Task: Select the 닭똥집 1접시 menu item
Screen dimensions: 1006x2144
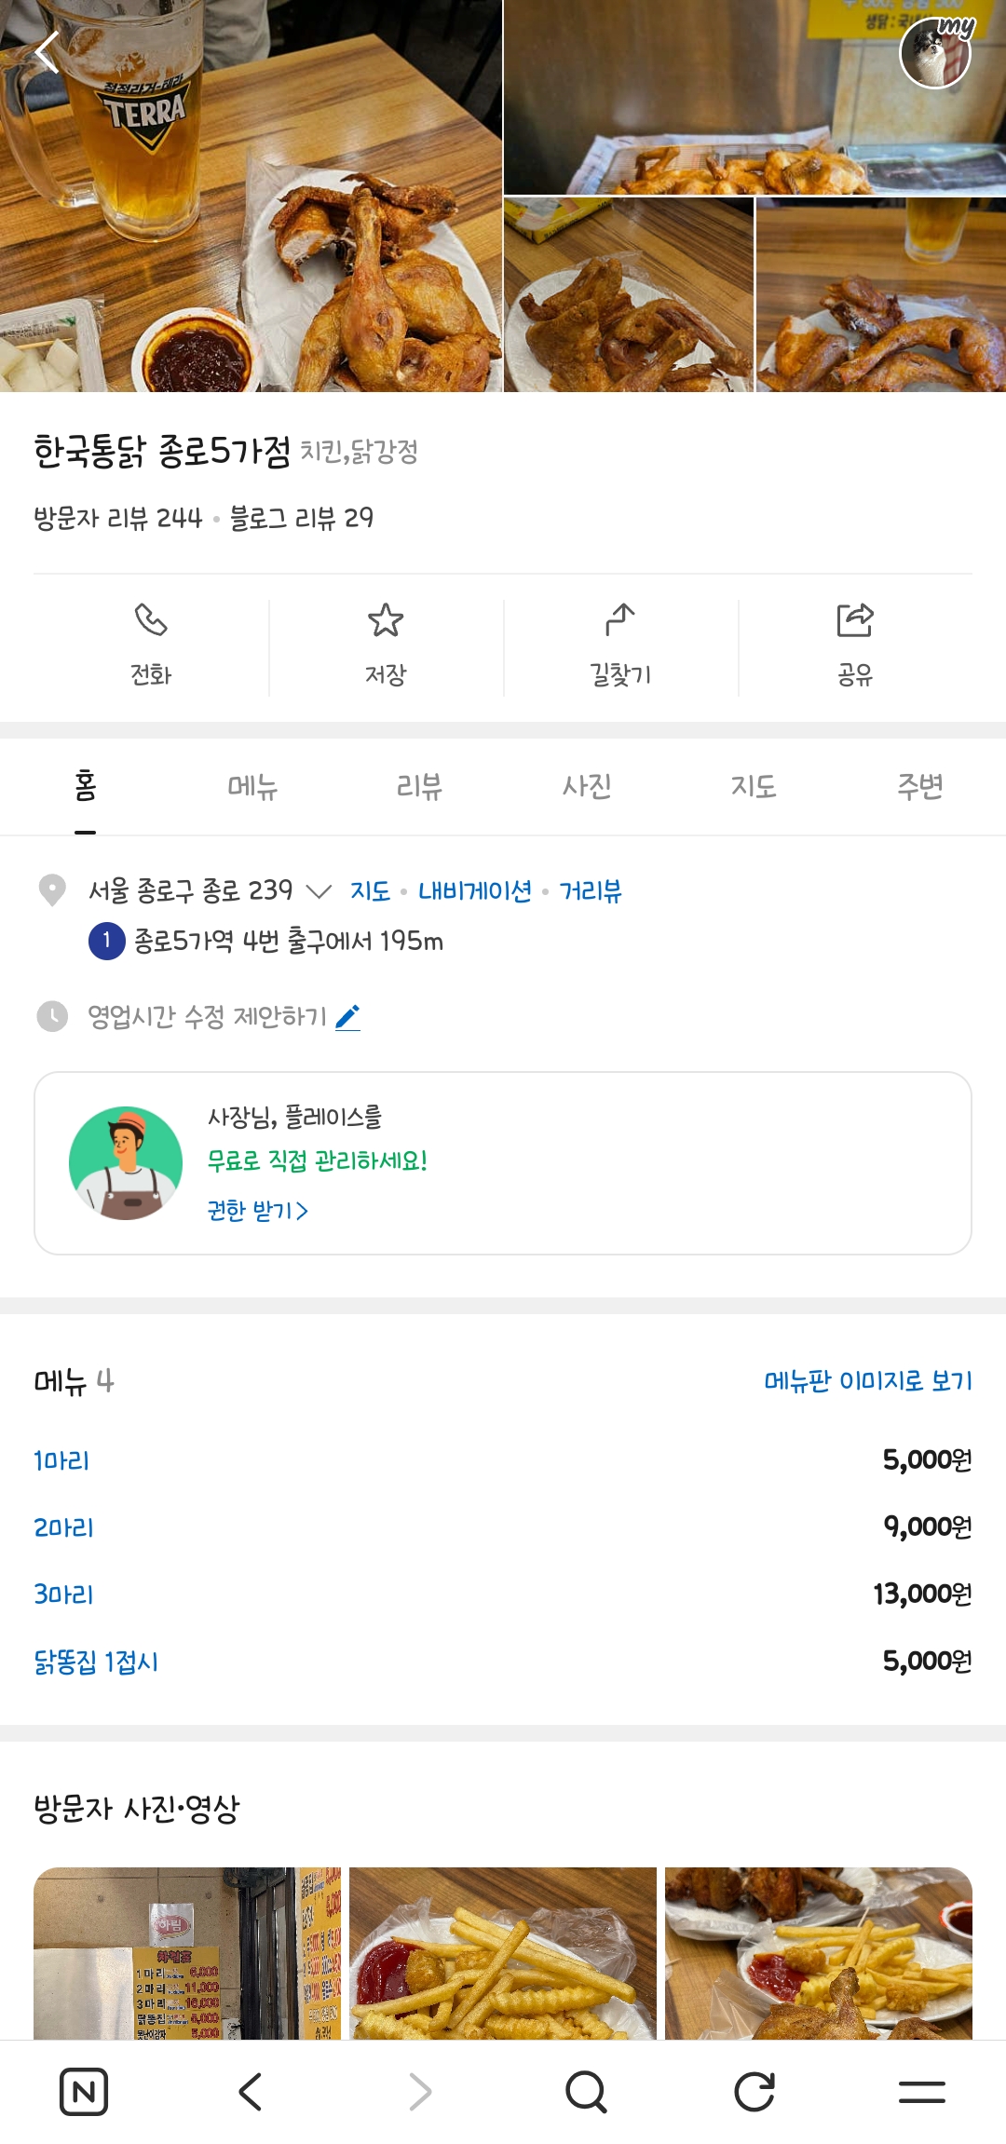Action: 96,1662
